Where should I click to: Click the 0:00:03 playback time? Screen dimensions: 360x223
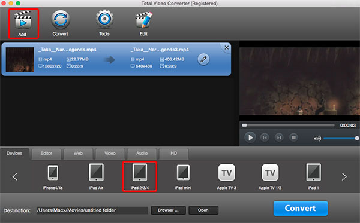348,126
